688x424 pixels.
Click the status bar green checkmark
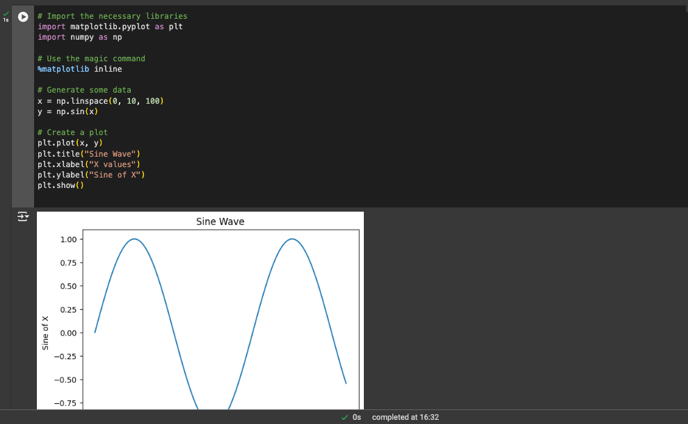coord(345,417)
